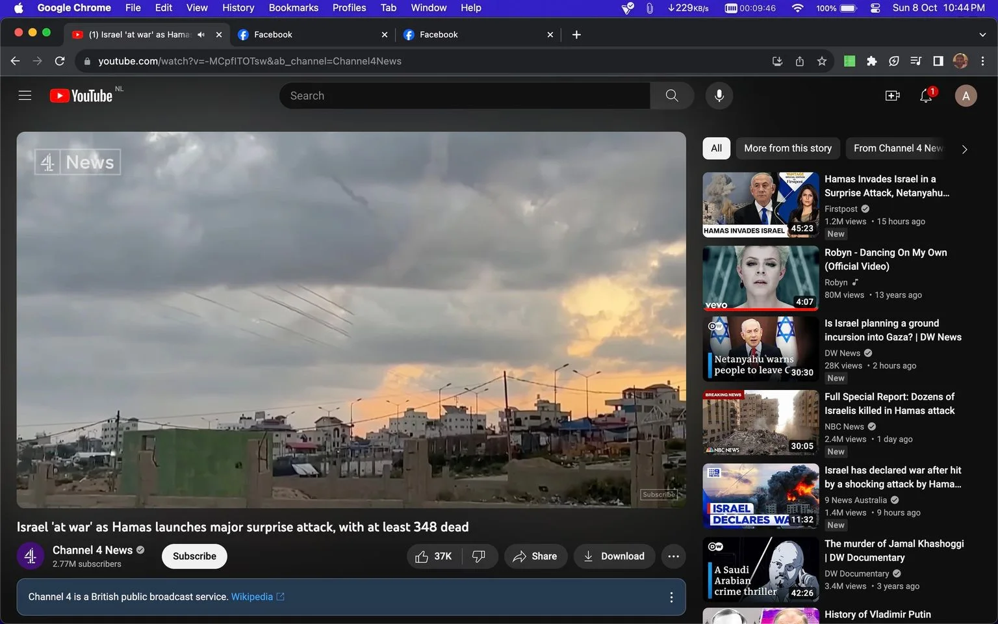Viewport: 998px width, 624px height.
Task: Click the share page icon in address bar
Action: [x=800, y=61]
